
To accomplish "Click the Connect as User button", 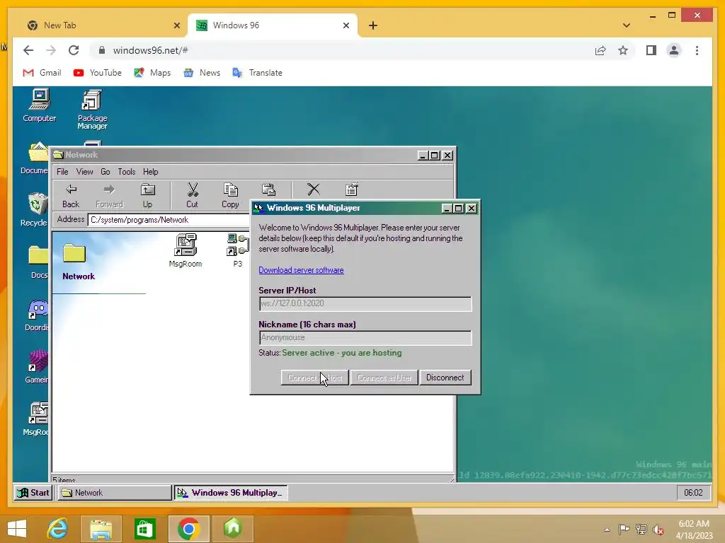I will click(x=384, y=378).
